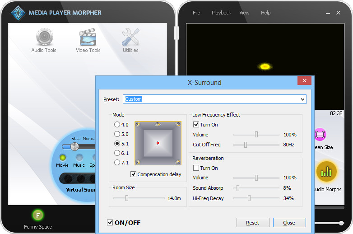Minimize the player window
Screen dimensions: 353x234
tap(328, 13)
